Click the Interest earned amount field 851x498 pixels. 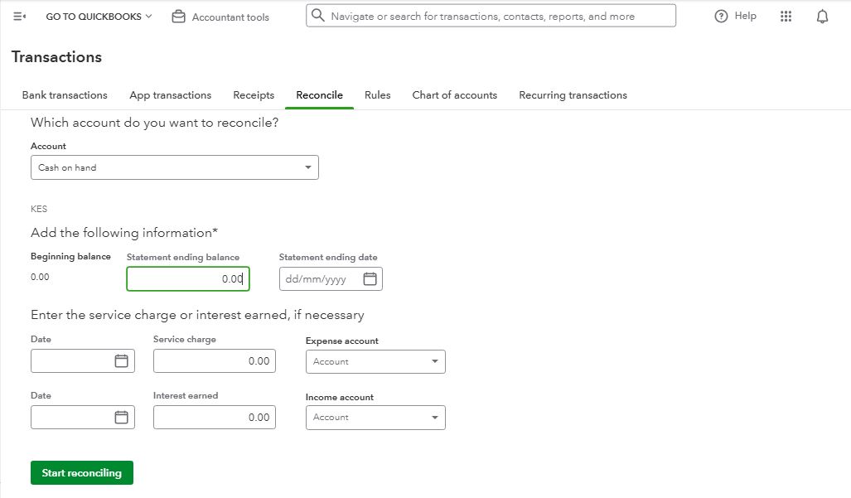(x=214, y=418)
